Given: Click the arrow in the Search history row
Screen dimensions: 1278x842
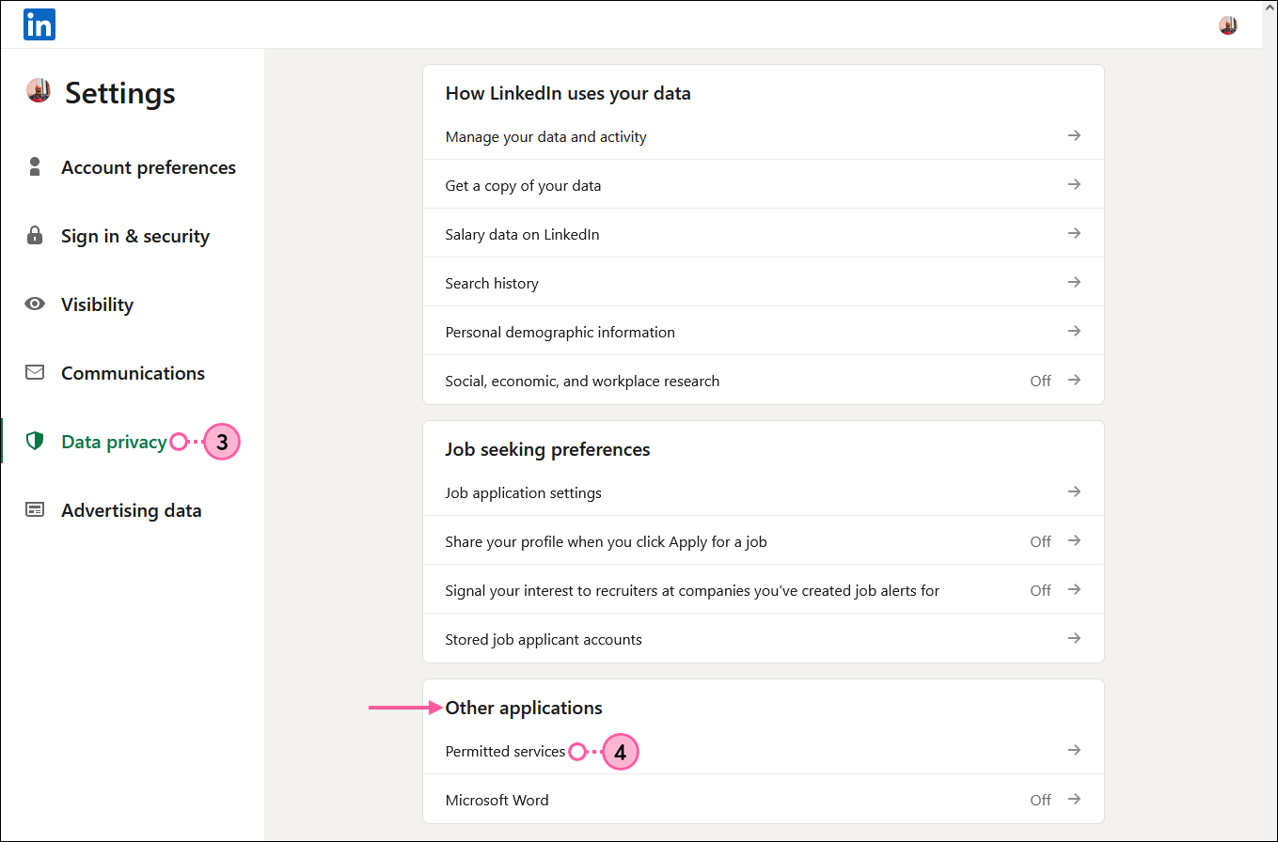Looking at the screenshot, I should pyautogui.click(x=1074, y=282).
